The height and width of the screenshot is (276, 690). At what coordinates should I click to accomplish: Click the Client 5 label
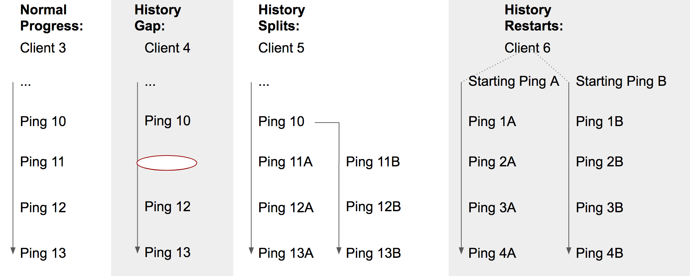pos(281,48)
